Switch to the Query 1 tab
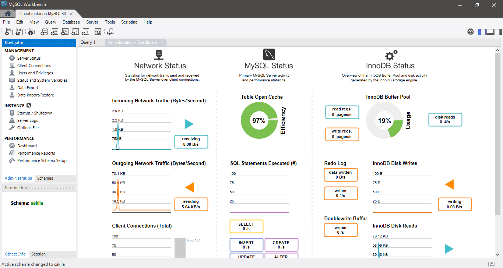The height and width of the screenshot is (268, 503). point(88,42)
